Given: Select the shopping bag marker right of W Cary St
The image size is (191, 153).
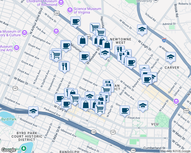Looking at the screenshot, I should tap(86, 105).
